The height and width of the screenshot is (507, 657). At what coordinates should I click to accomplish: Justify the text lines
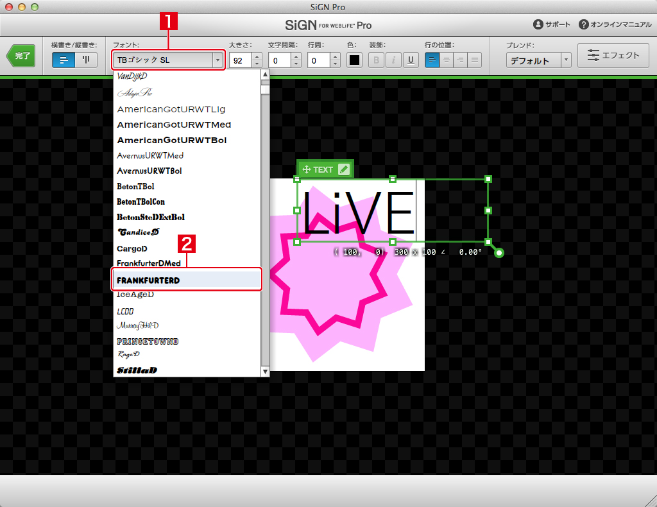click(x=475, y=60)
